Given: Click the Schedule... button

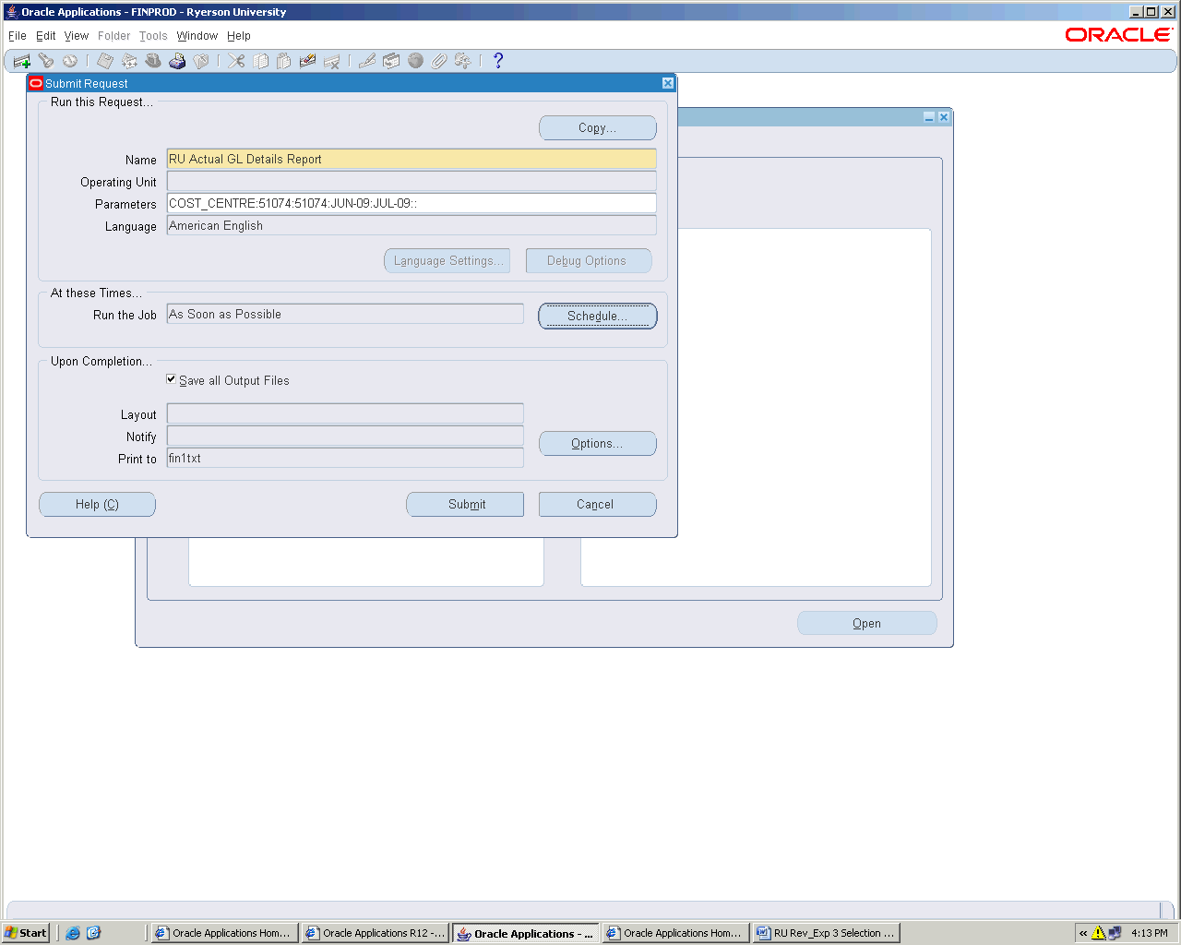Looking at the screenshot, I should tap(597, 316).
